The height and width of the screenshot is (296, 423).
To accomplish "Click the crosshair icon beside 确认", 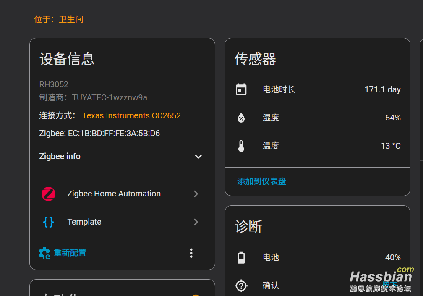I will coord(241,286).
